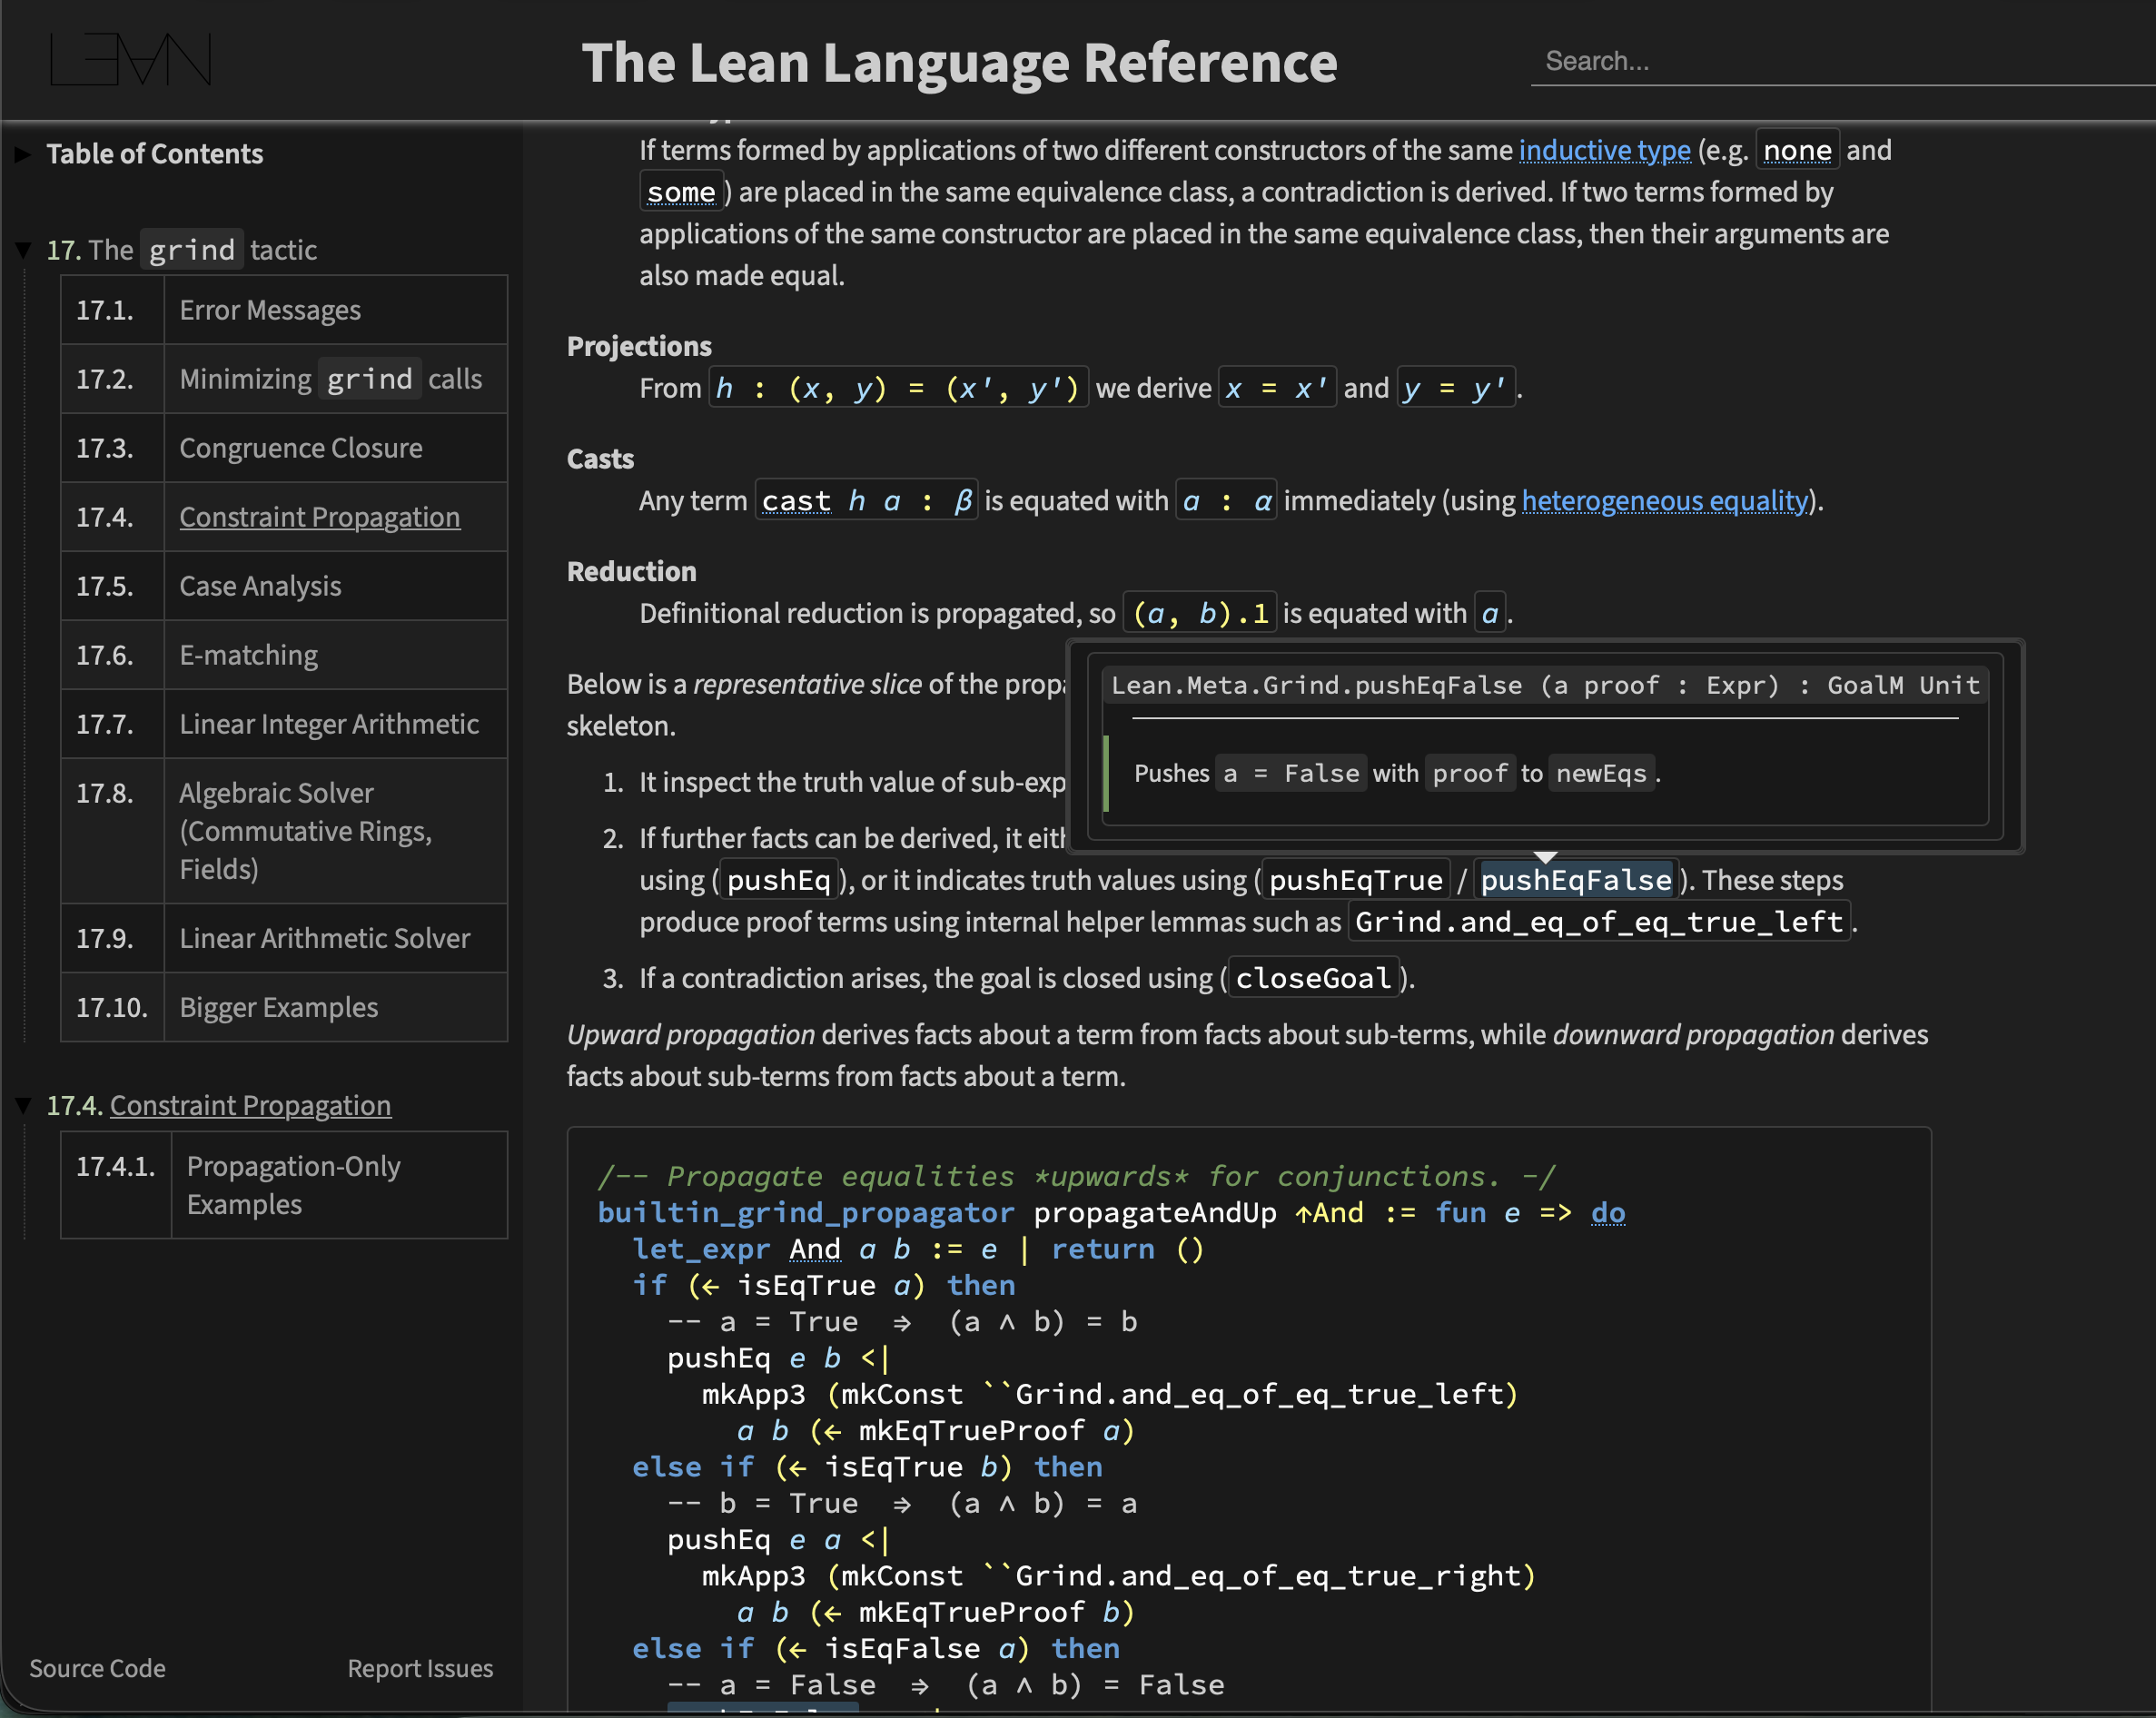Follow the heterogeneous equality link

pyautogui.click(x=1664, y=500)
